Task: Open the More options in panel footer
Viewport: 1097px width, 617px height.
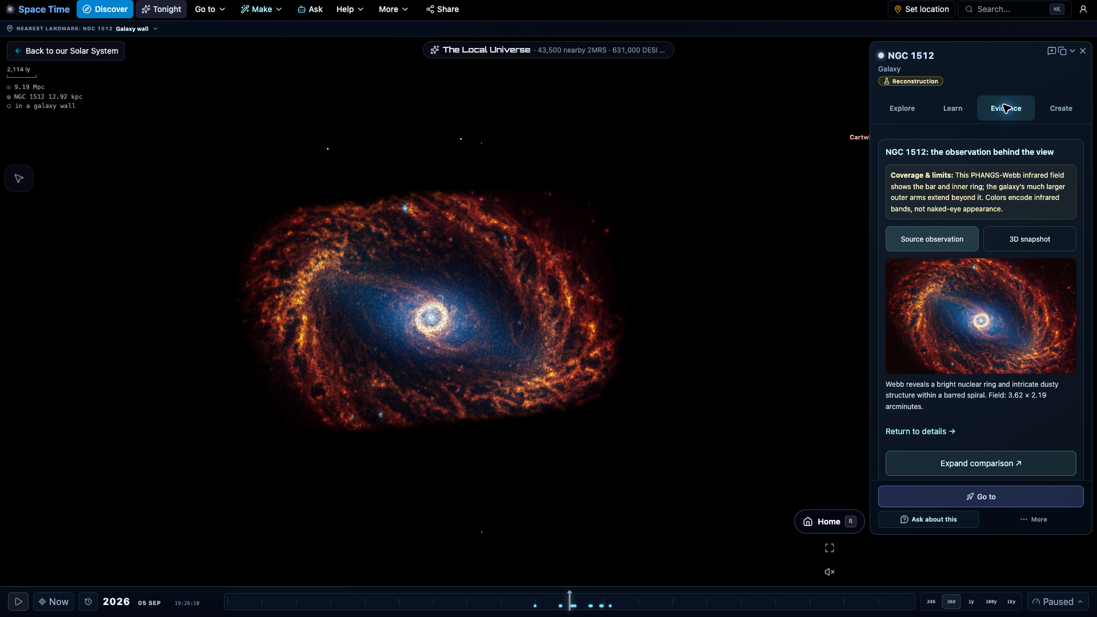Action: point(1034,519)
